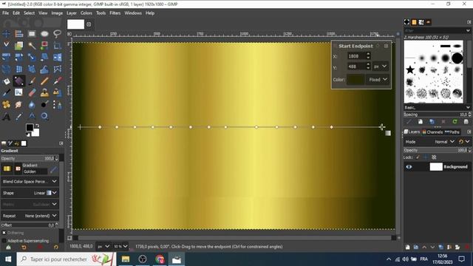This screenshot has width=473, height=266.
Task: Open the Repeat mode dropdown
Action: (x=30, y=216)
